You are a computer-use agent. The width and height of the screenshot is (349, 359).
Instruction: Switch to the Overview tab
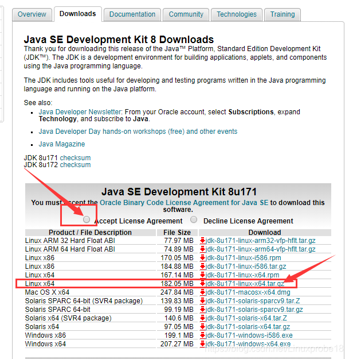pos(32,14)
